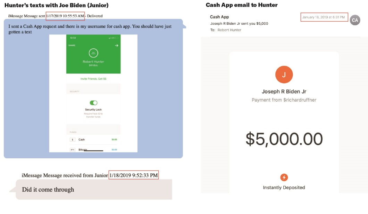Screen dimensions: 368x214
Task: Click the $5,000.00 payment amount
Action: (284, 139)
